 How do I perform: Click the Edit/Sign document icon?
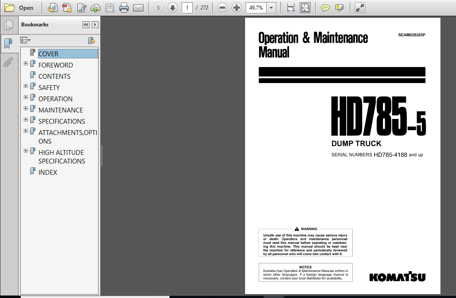coord(81,8)
